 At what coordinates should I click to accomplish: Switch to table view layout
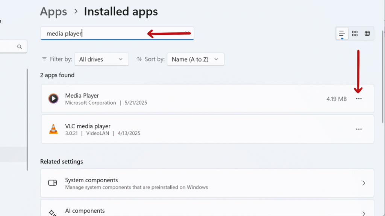point(367,33)
